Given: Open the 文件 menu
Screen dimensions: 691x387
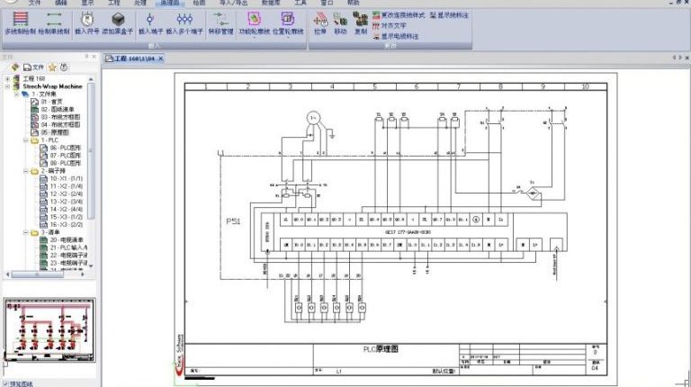Looking at the screenshot, I should point(34,3).
